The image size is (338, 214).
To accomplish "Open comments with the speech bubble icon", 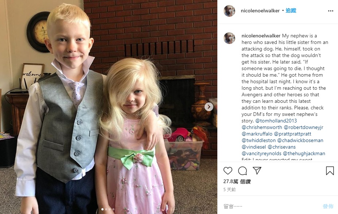I will pyautogui.click(x=242, y=171).
